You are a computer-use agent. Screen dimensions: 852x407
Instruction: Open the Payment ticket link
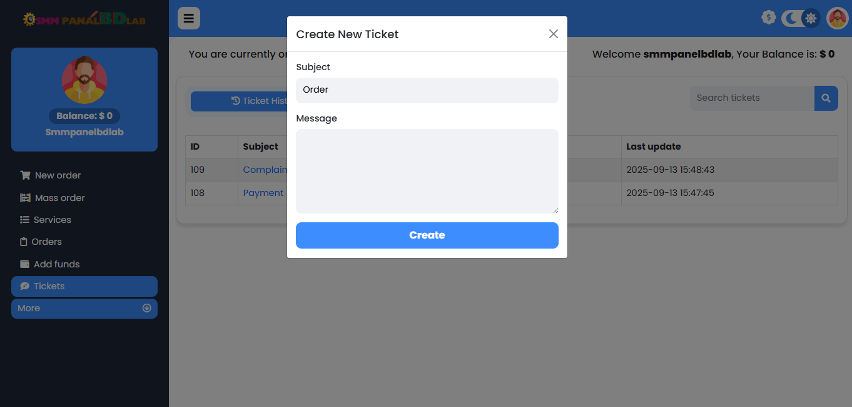(263, 193)
